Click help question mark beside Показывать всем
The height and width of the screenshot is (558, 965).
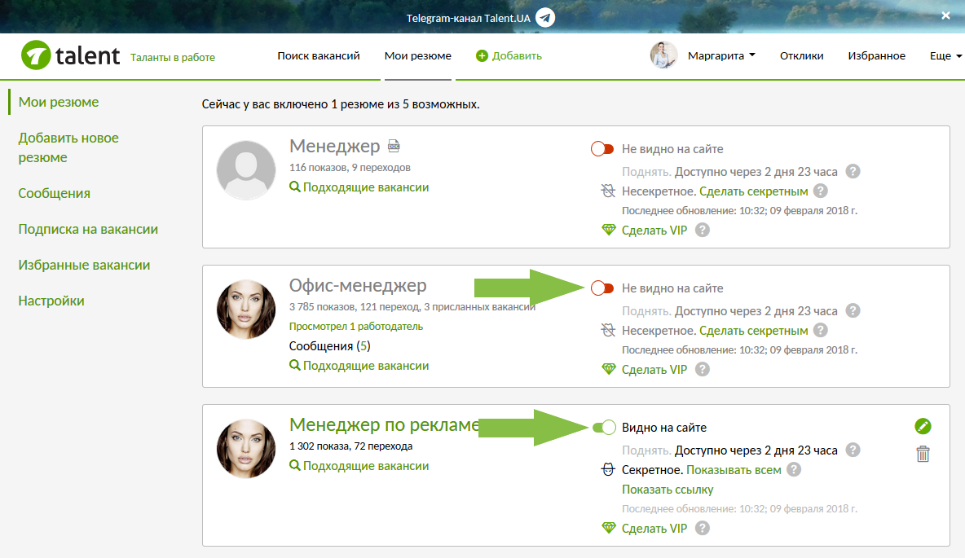794,470
